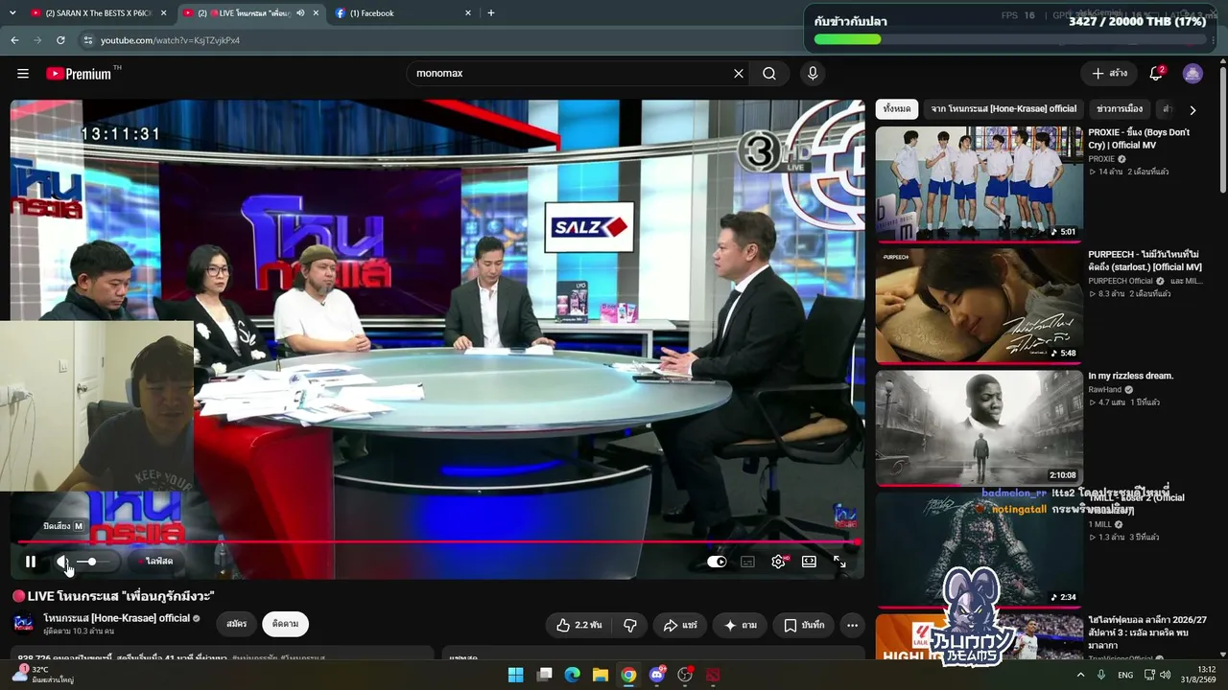Viewport: 1228px width, 690px height.
Task: Open the ถาม ask AI button
Action: pos(740,625)
